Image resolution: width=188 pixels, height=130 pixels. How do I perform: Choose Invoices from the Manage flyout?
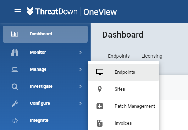coord(123,123)
